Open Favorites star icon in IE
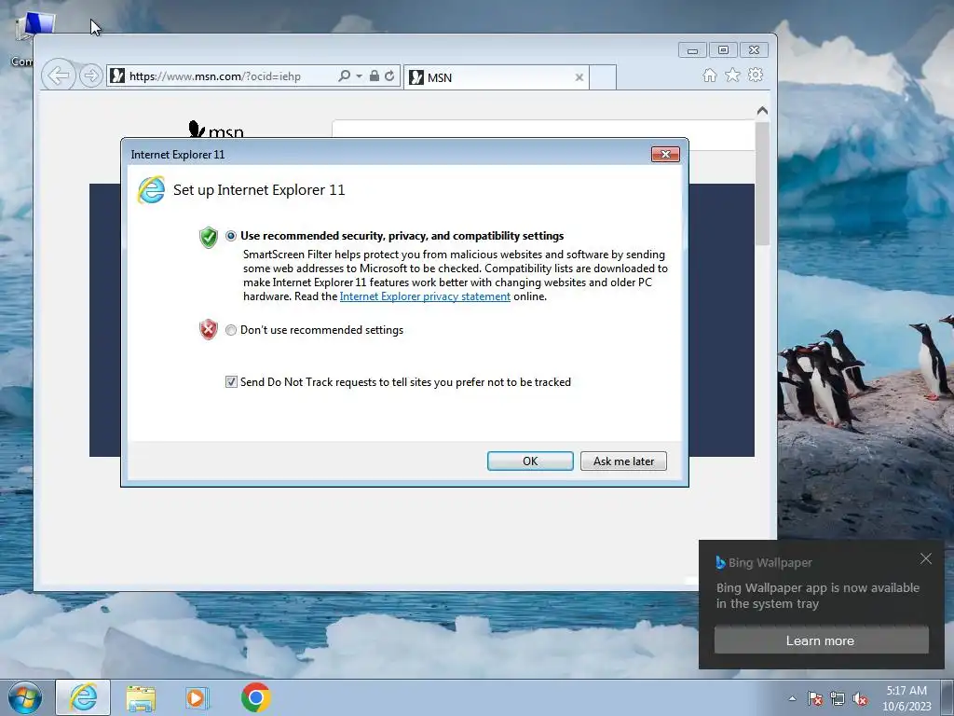The image size is (954, 716). pos(732,75)
